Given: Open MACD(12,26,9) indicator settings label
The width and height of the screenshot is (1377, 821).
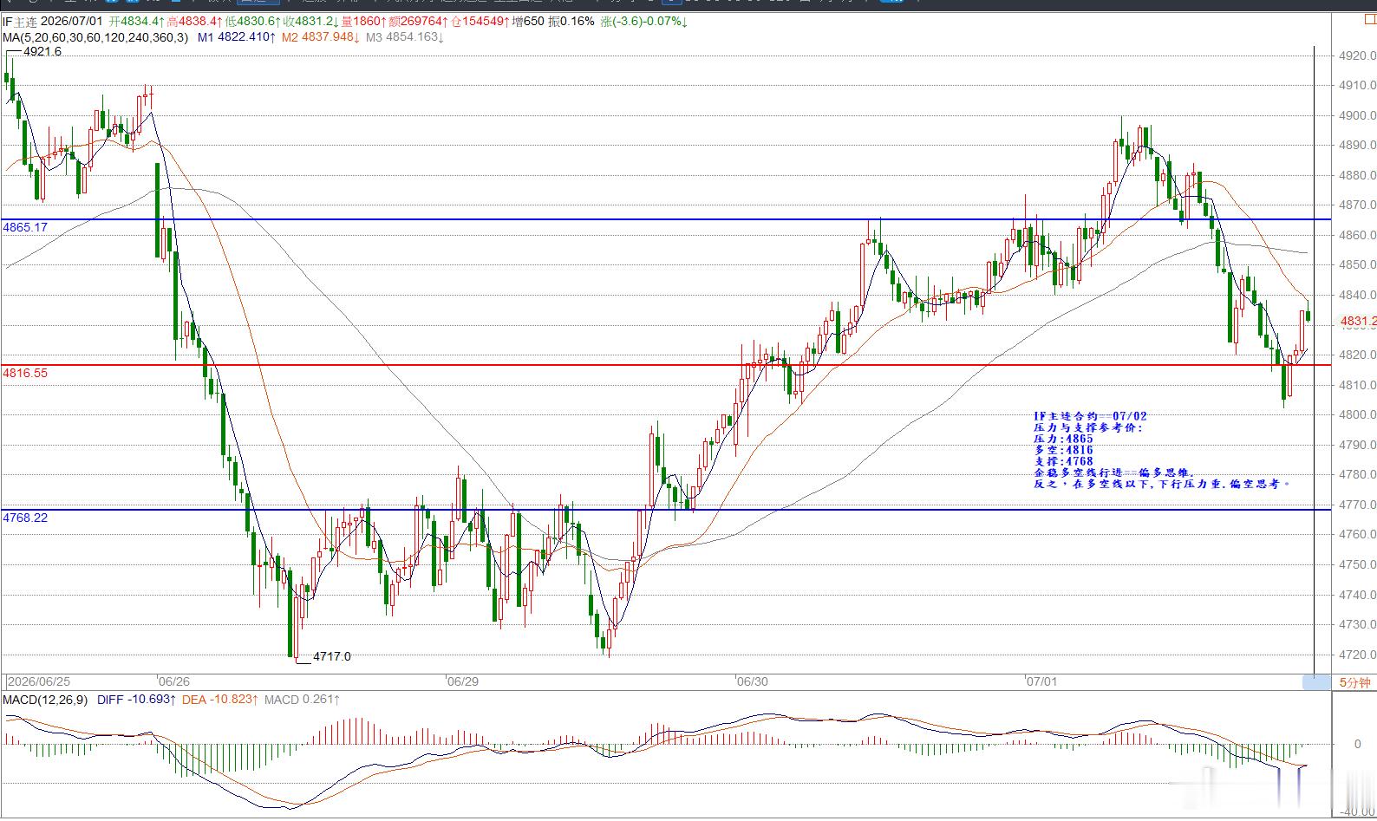Looking at the screenshot, I should [45, 700].
